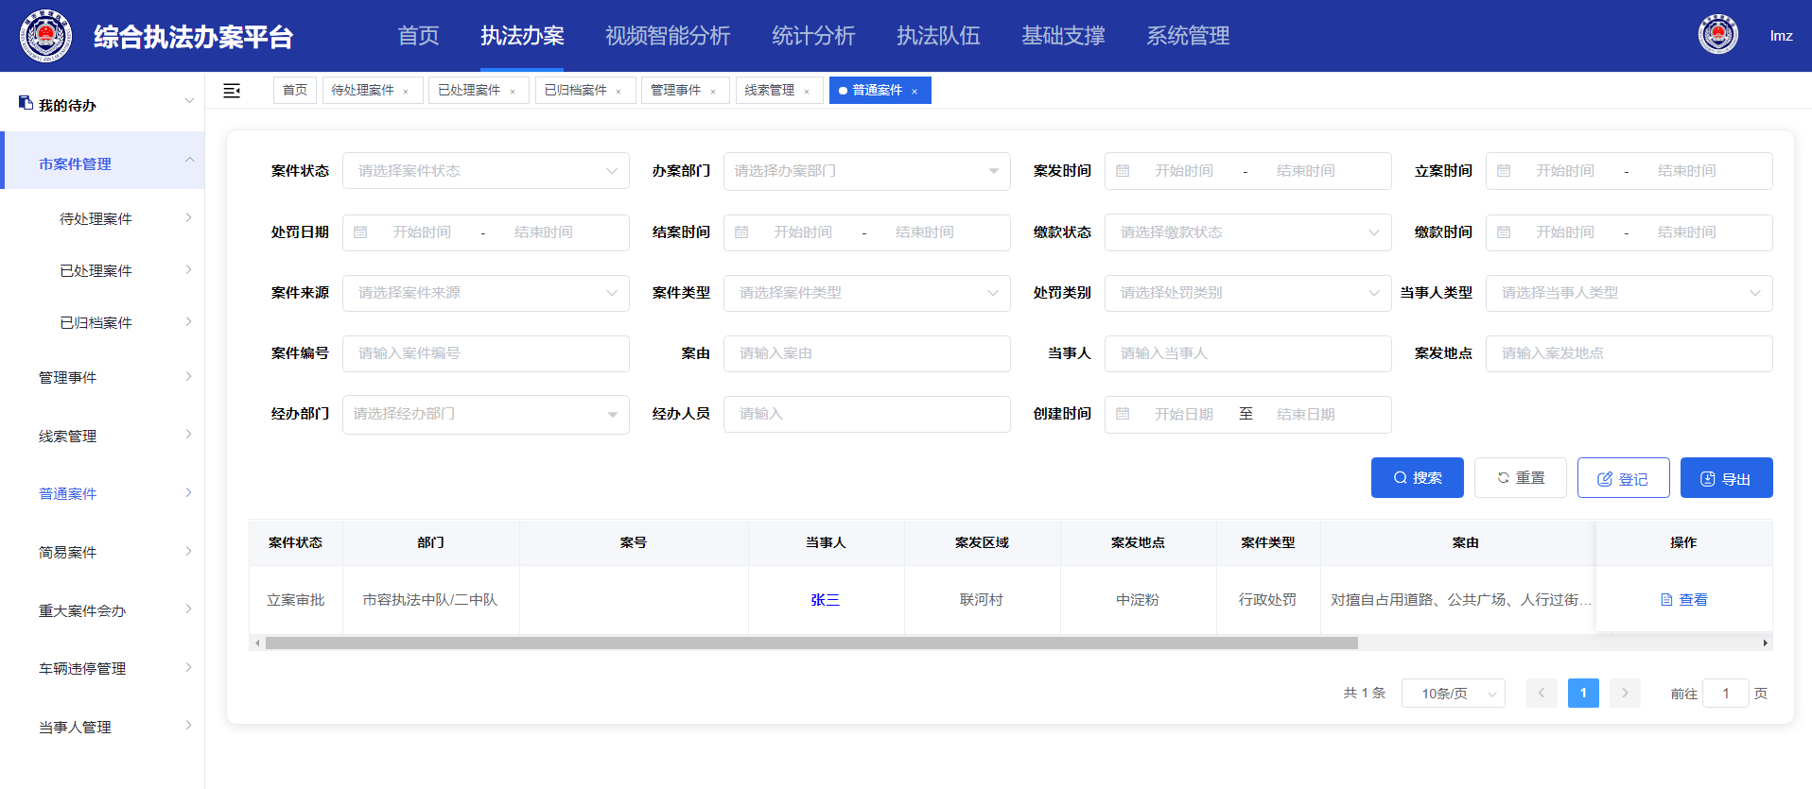The height and width of the screenshot is (789, 1812).
Task: Collapse the sidebar menu icon
Action: point(232,91)
